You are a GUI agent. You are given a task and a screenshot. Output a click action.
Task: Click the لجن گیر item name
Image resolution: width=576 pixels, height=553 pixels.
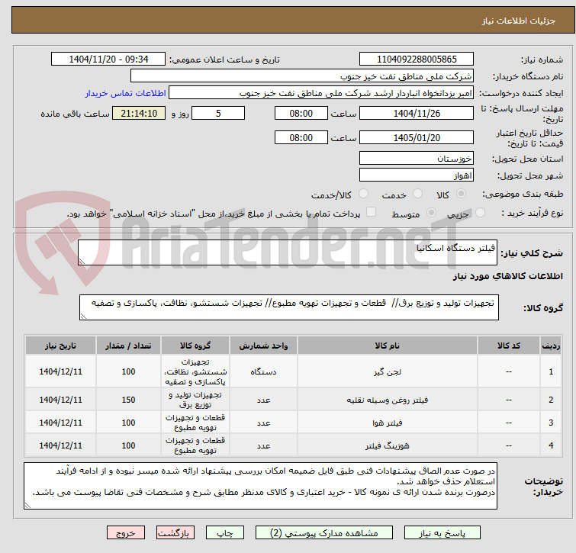pyautogui.click(x=388, y=372)
